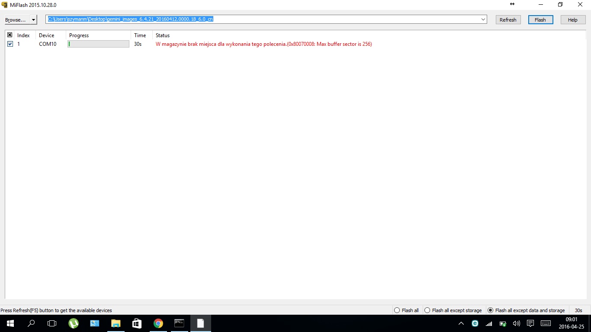Open uTorrent from the taskbar

pyautogui.click(x=74, y=323)
